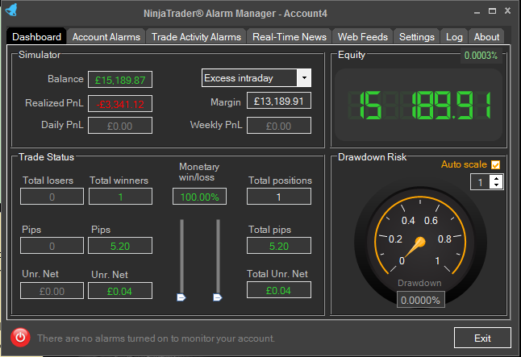This screenshot has width=521, height=357.
Task: Open the About tab
Action: pyautogui.click(x=486, y=36)
